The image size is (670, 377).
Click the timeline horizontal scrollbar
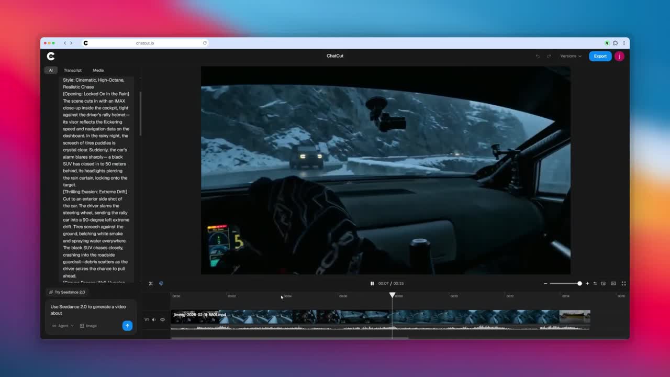[x=289, y=338]
